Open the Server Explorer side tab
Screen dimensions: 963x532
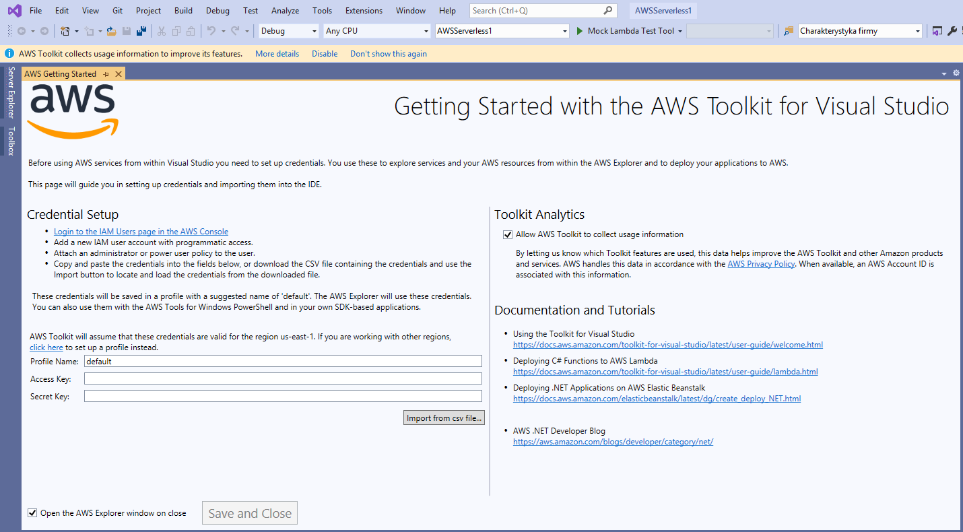(11, 92)
